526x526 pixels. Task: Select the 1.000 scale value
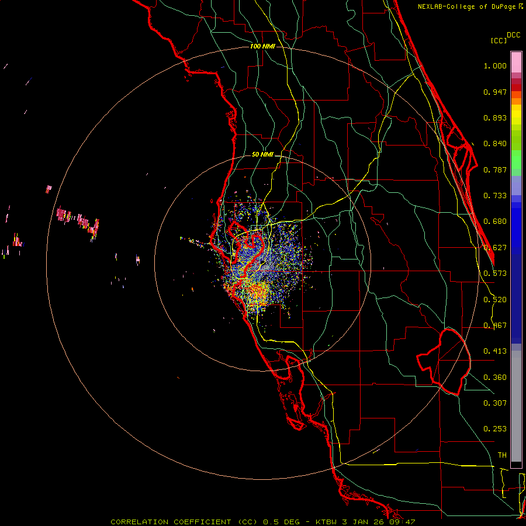click(495, 65)
